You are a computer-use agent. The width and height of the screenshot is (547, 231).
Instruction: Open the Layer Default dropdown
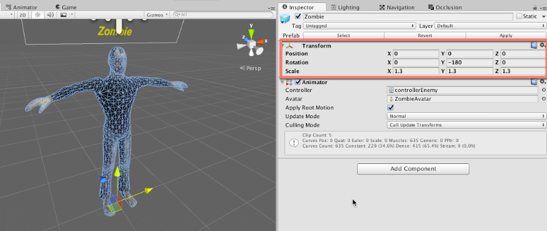click(x=491, y=26)
